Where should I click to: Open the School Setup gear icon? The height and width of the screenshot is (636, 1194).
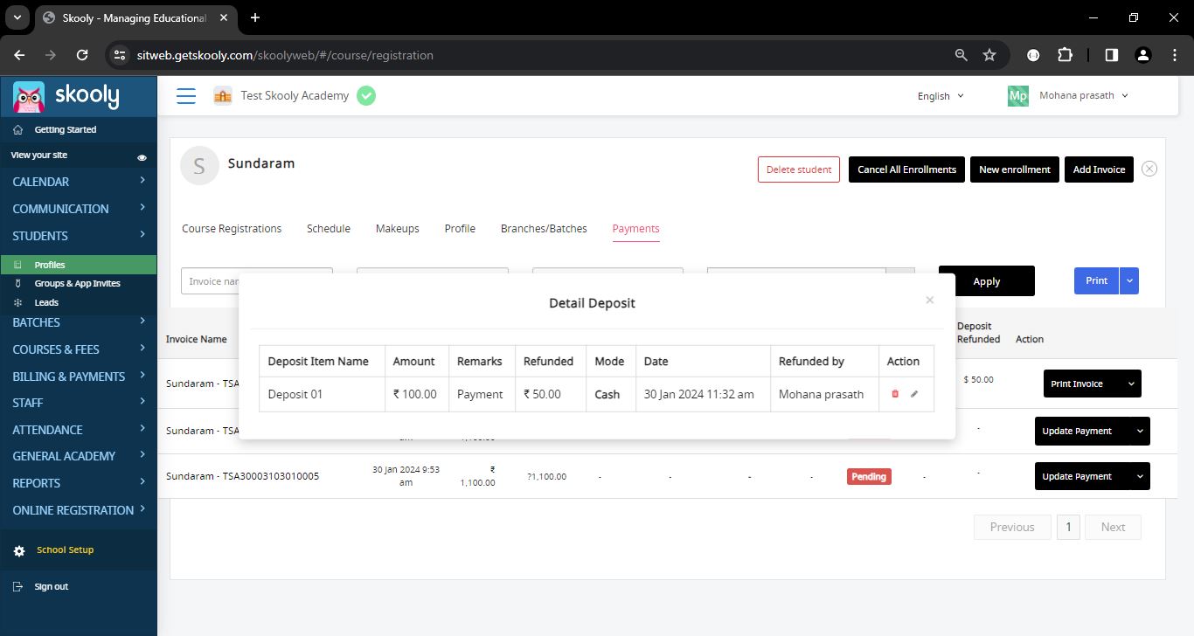[19, 551]
